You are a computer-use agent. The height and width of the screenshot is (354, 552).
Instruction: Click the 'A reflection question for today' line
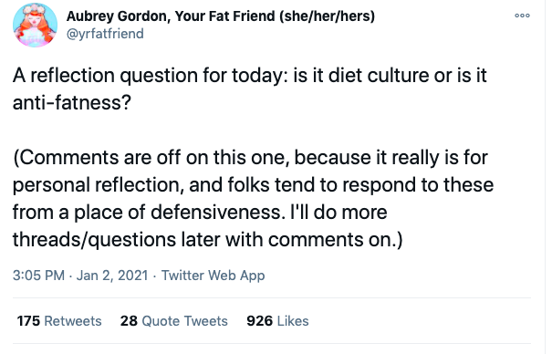pyautogui.click(x=250, y=76)
